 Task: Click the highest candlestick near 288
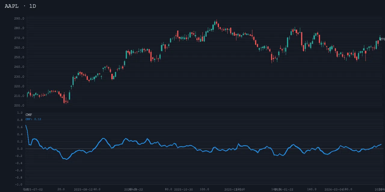(x=216, y=22)
